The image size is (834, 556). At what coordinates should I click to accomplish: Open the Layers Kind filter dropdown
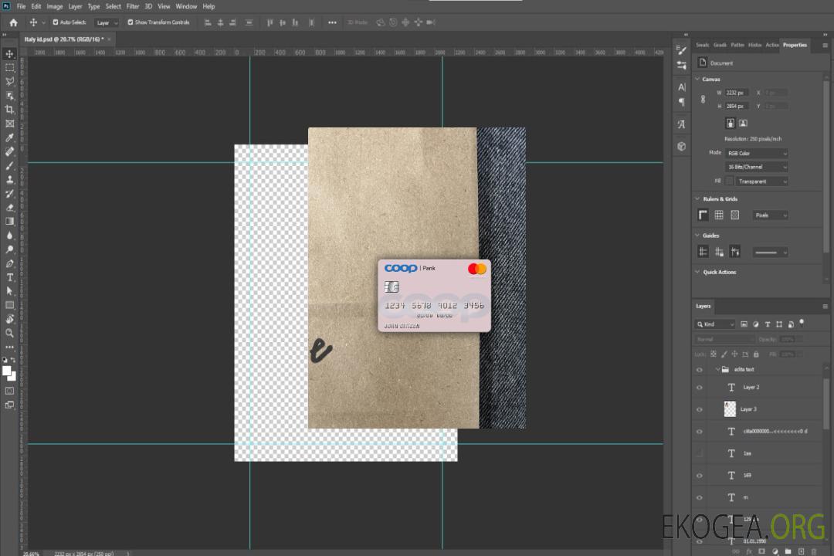point(715,324)
